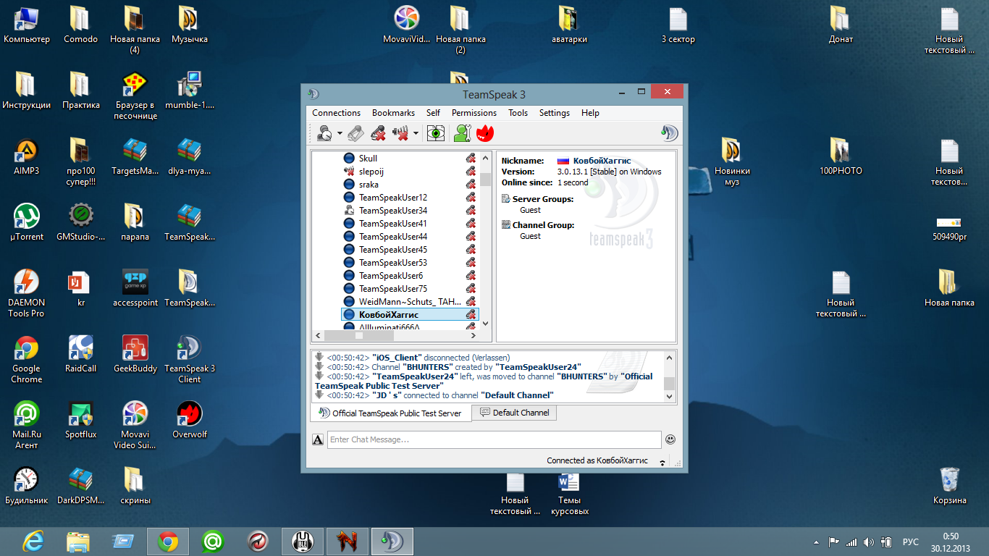989x556 pixels.
Task: Toggle the mute speakers toolbar button
Action: click(x=400, y=133)
